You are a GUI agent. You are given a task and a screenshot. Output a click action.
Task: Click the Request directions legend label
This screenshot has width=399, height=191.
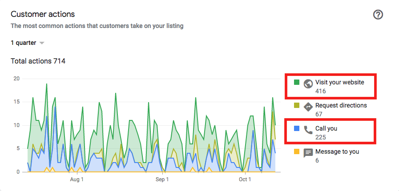(341, 105)
